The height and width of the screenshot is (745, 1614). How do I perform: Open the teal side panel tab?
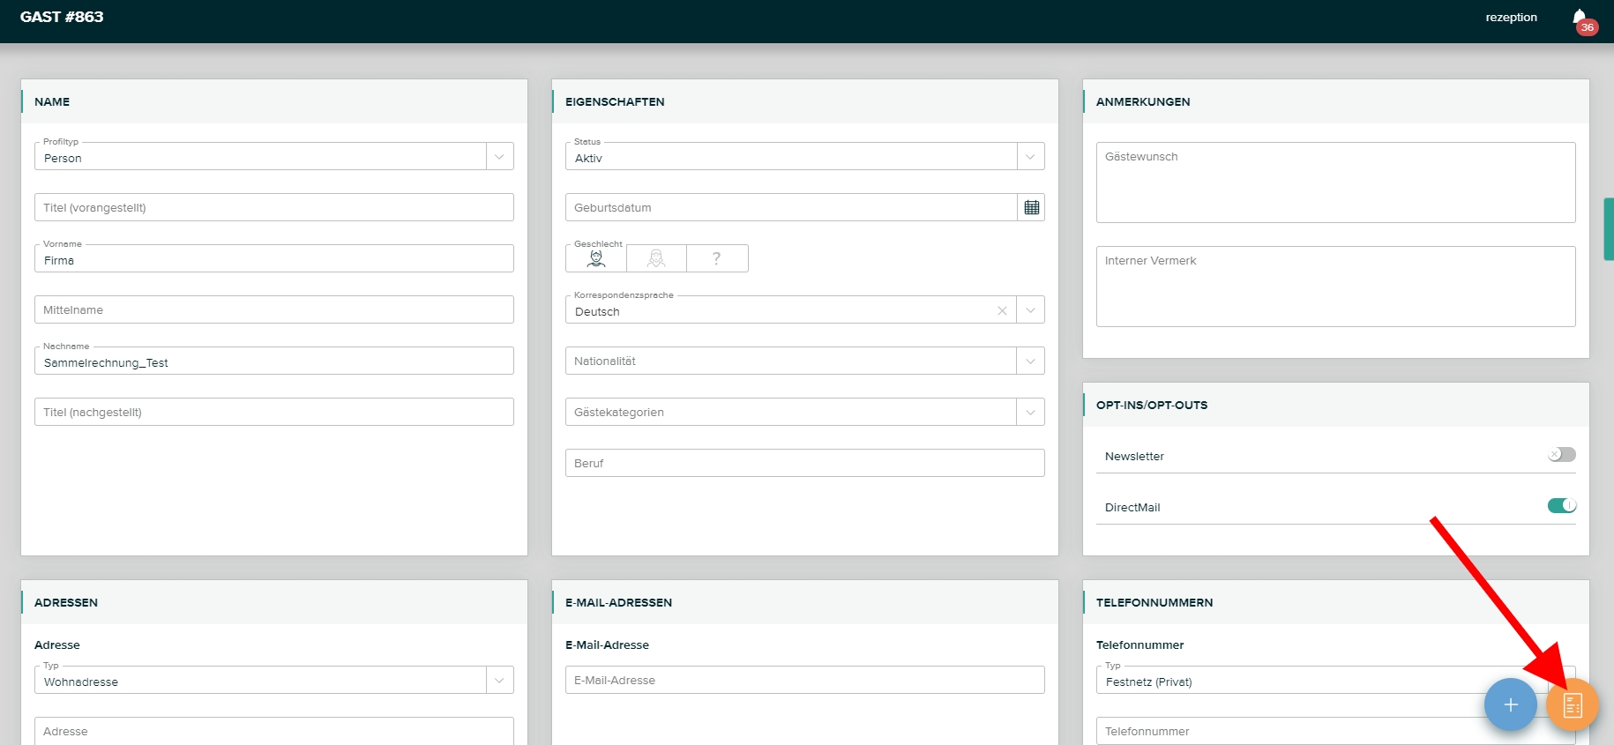pyautogui.click(x=1608, y=228)
